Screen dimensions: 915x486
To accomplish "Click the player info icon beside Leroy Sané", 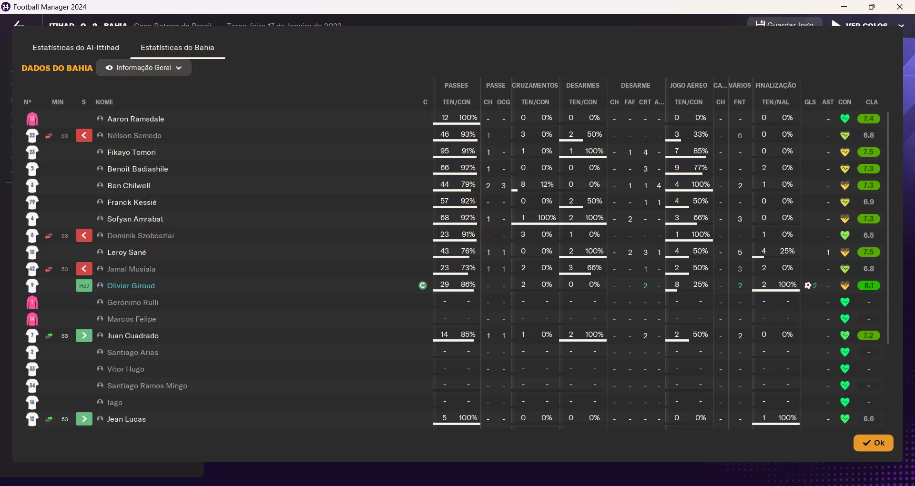I will 100,252.
